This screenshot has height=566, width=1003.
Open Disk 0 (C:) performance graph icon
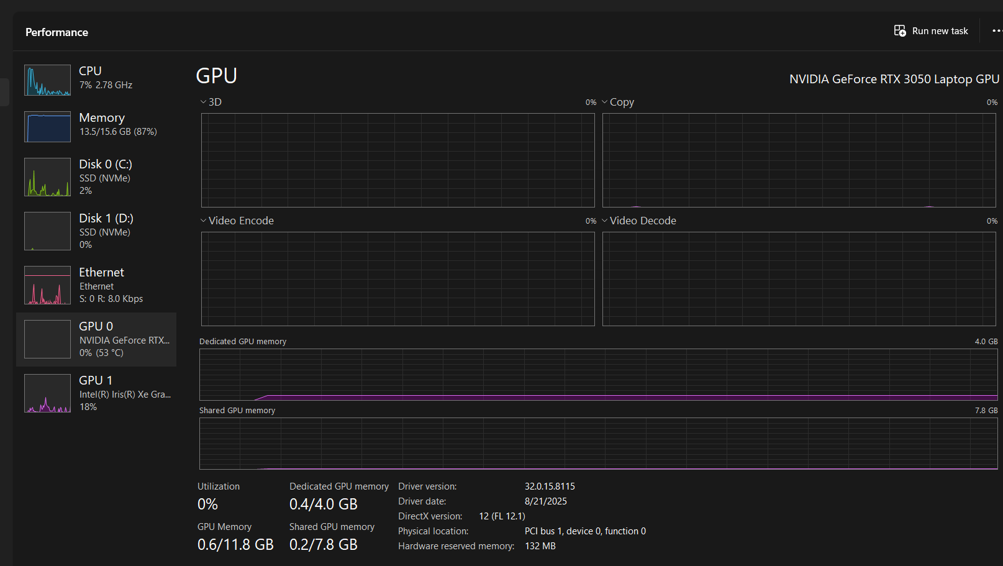coord(47,177)
